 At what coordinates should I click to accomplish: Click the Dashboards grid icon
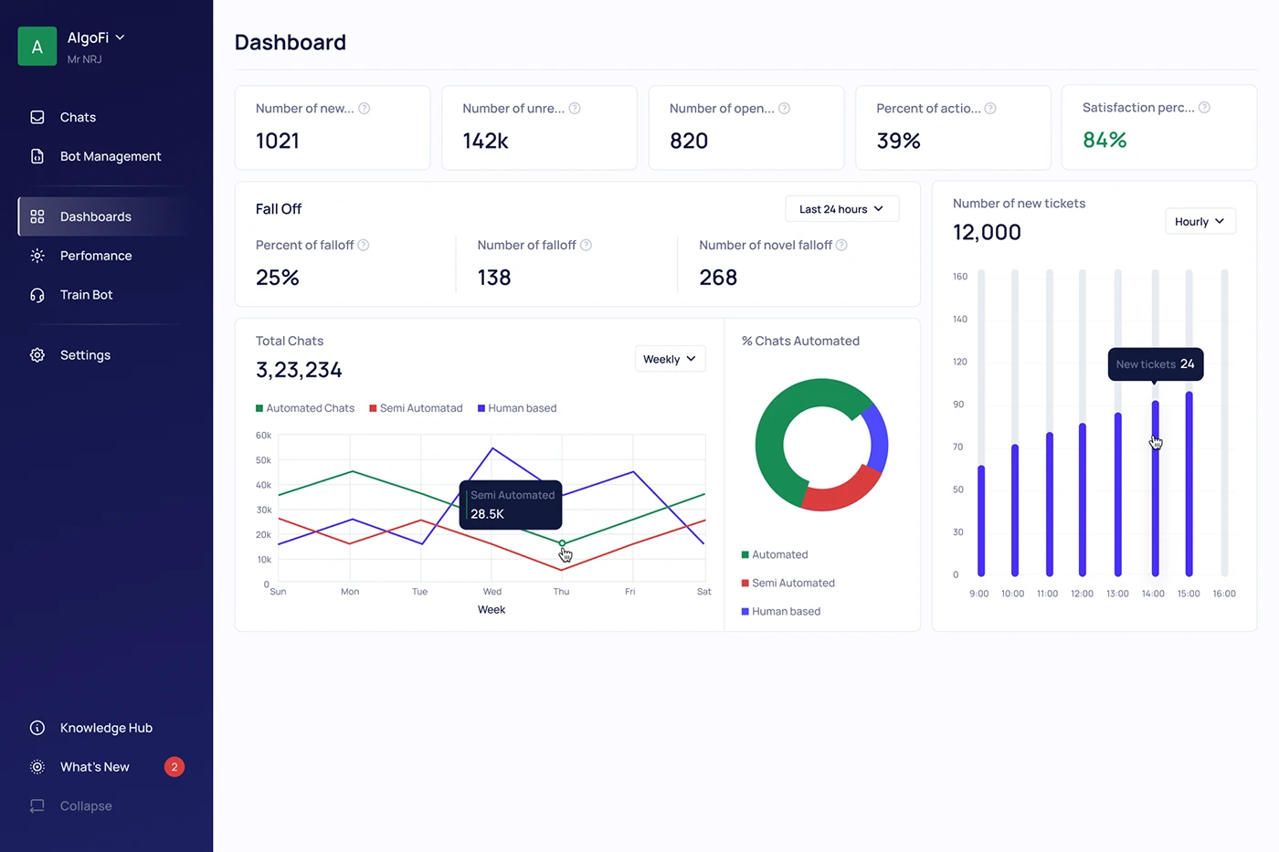(37, 216)
